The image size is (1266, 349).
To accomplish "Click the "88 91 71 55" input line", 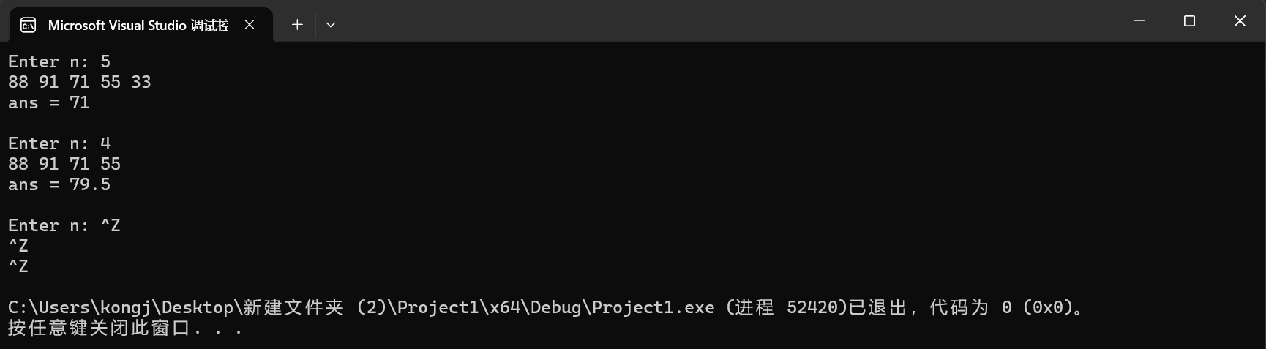I will point(64,164).
